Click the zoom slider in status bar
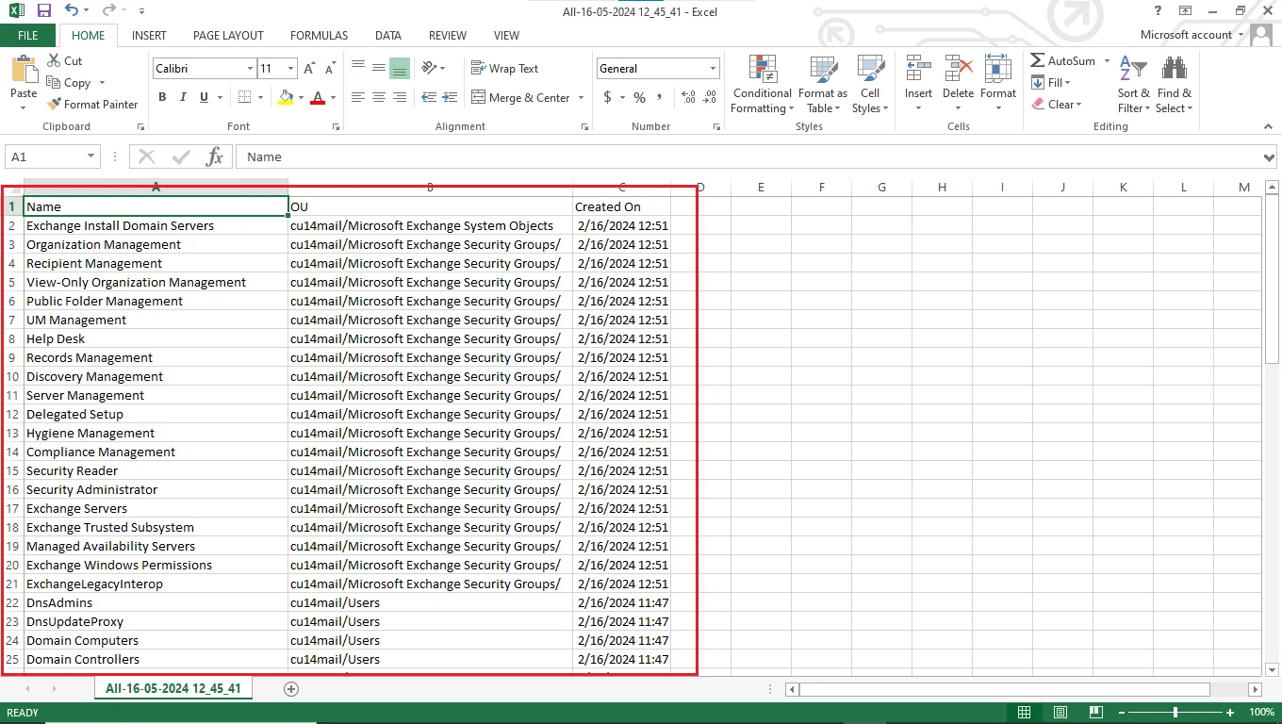The image size is (1282, 724). (1175, 713)
